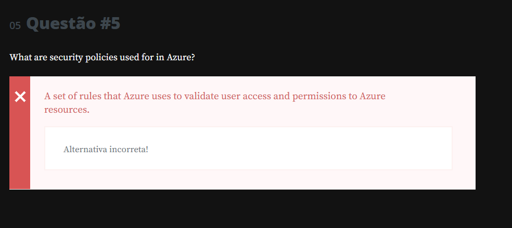Click the white X incorrect-answer icon
This screenshot has height=228, width=512.
pyautogui.click(x=20, y=97)
